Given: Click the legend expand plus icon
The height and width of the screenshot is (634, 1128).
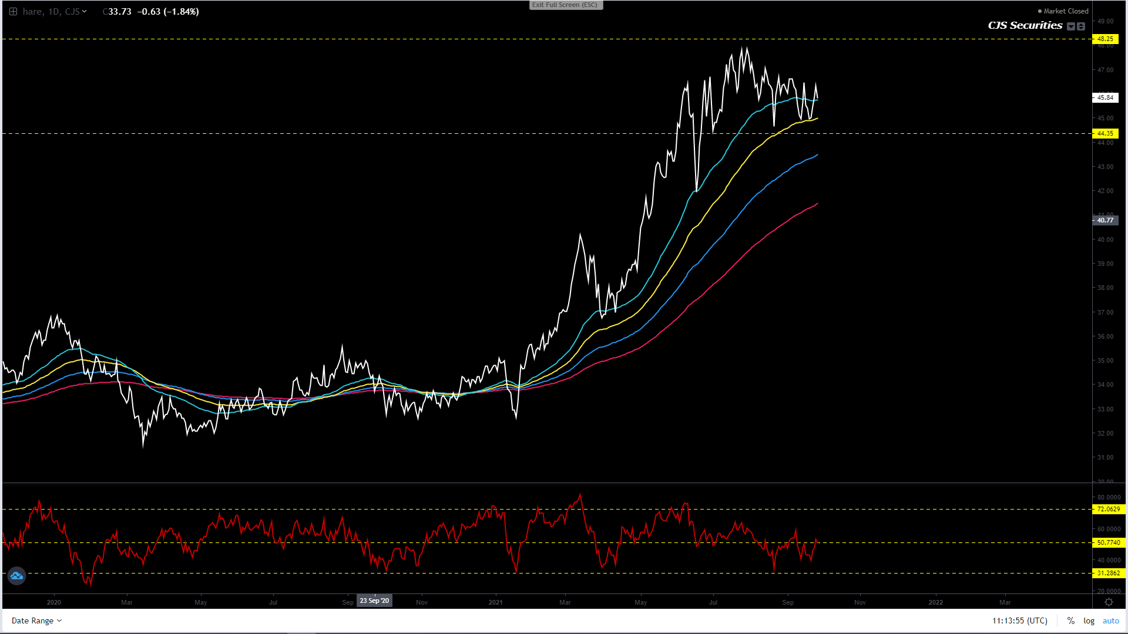Looking at the screenshot, I should [x=13, y=12].
